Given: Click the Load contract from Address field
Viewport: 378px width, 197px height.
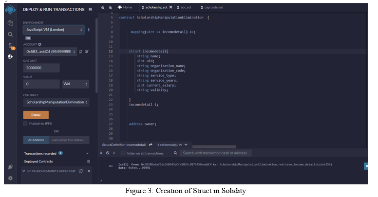Looking at the screenshot, I should pyautogui.click(x=69, y=140).
